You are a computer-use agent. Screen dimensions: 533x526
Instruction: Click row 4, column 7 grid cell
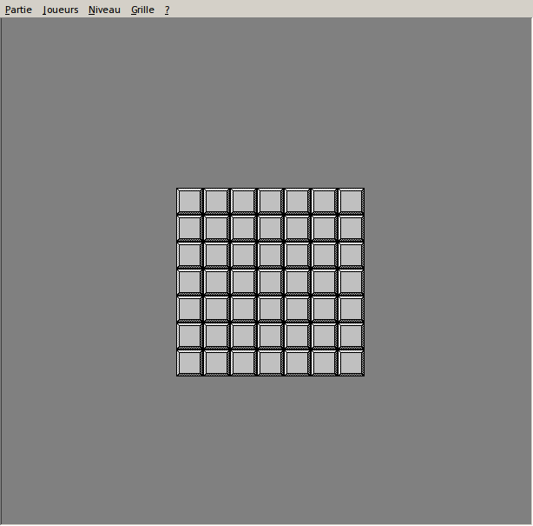click(352, 282)
